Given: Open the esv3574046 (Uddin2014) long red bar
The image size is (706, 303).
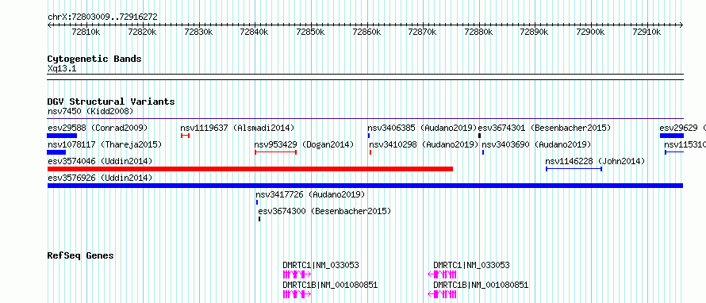Looking at the screenshot, I should tap(250, 169).
